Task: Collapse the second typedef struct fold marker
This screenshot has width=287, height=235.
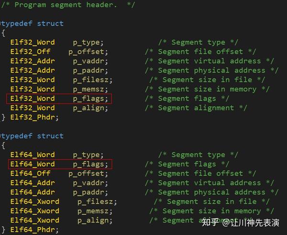Action: (1, 136)
